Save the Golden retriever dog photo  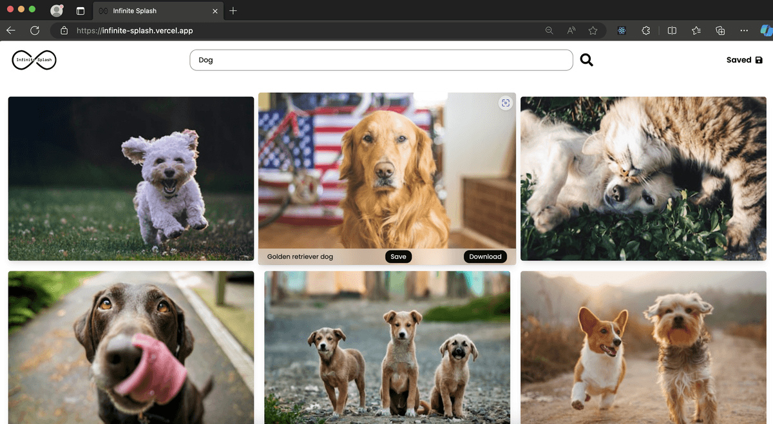(x=398, y=256)
